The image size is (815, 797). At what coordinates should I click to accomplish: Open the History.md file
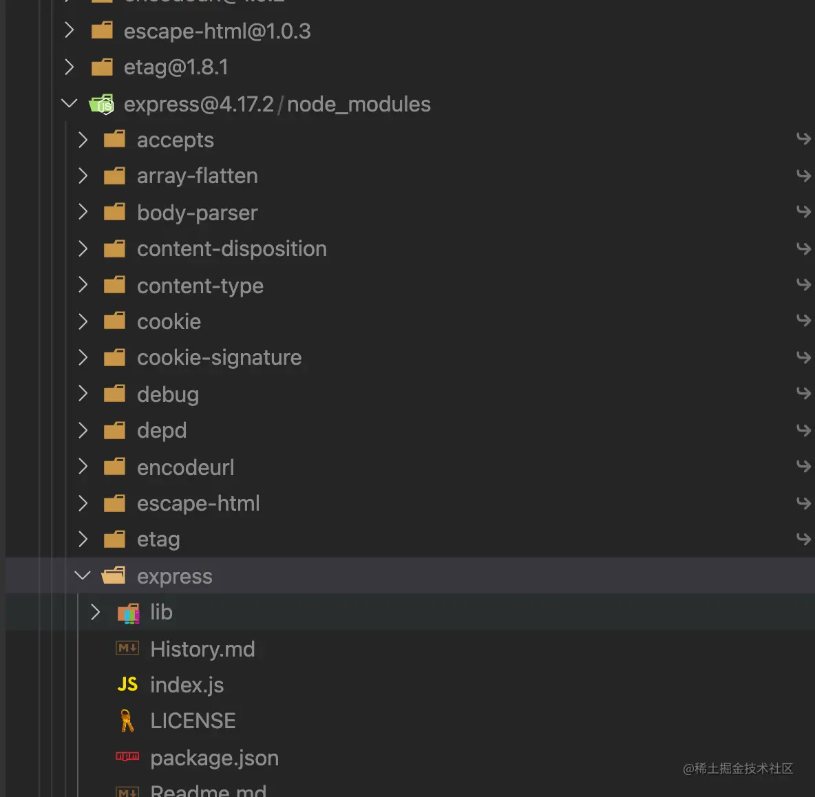pos(202,649)
